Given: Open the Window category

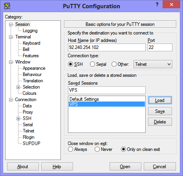Looking at the screenshot, I should (x=23, y=62).
